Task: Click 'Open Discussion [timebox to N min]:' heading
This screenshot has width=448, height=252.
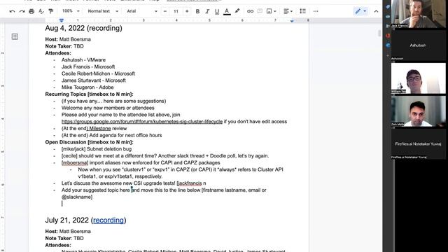Action: pyautogui.click(x=89, y=142)
